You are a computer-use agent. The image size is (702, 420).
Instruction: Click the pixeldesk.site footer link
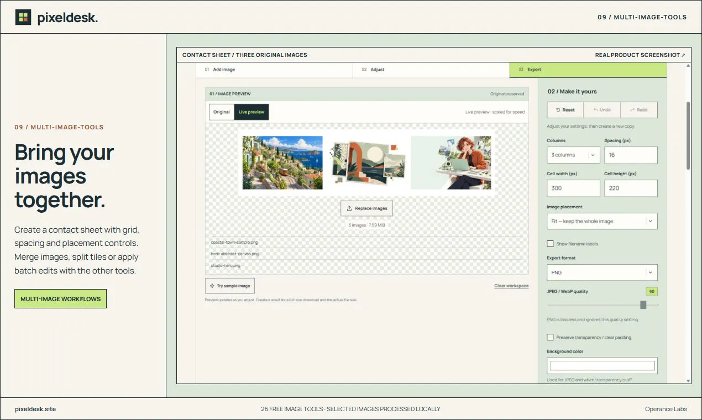(x=35, y=409)
